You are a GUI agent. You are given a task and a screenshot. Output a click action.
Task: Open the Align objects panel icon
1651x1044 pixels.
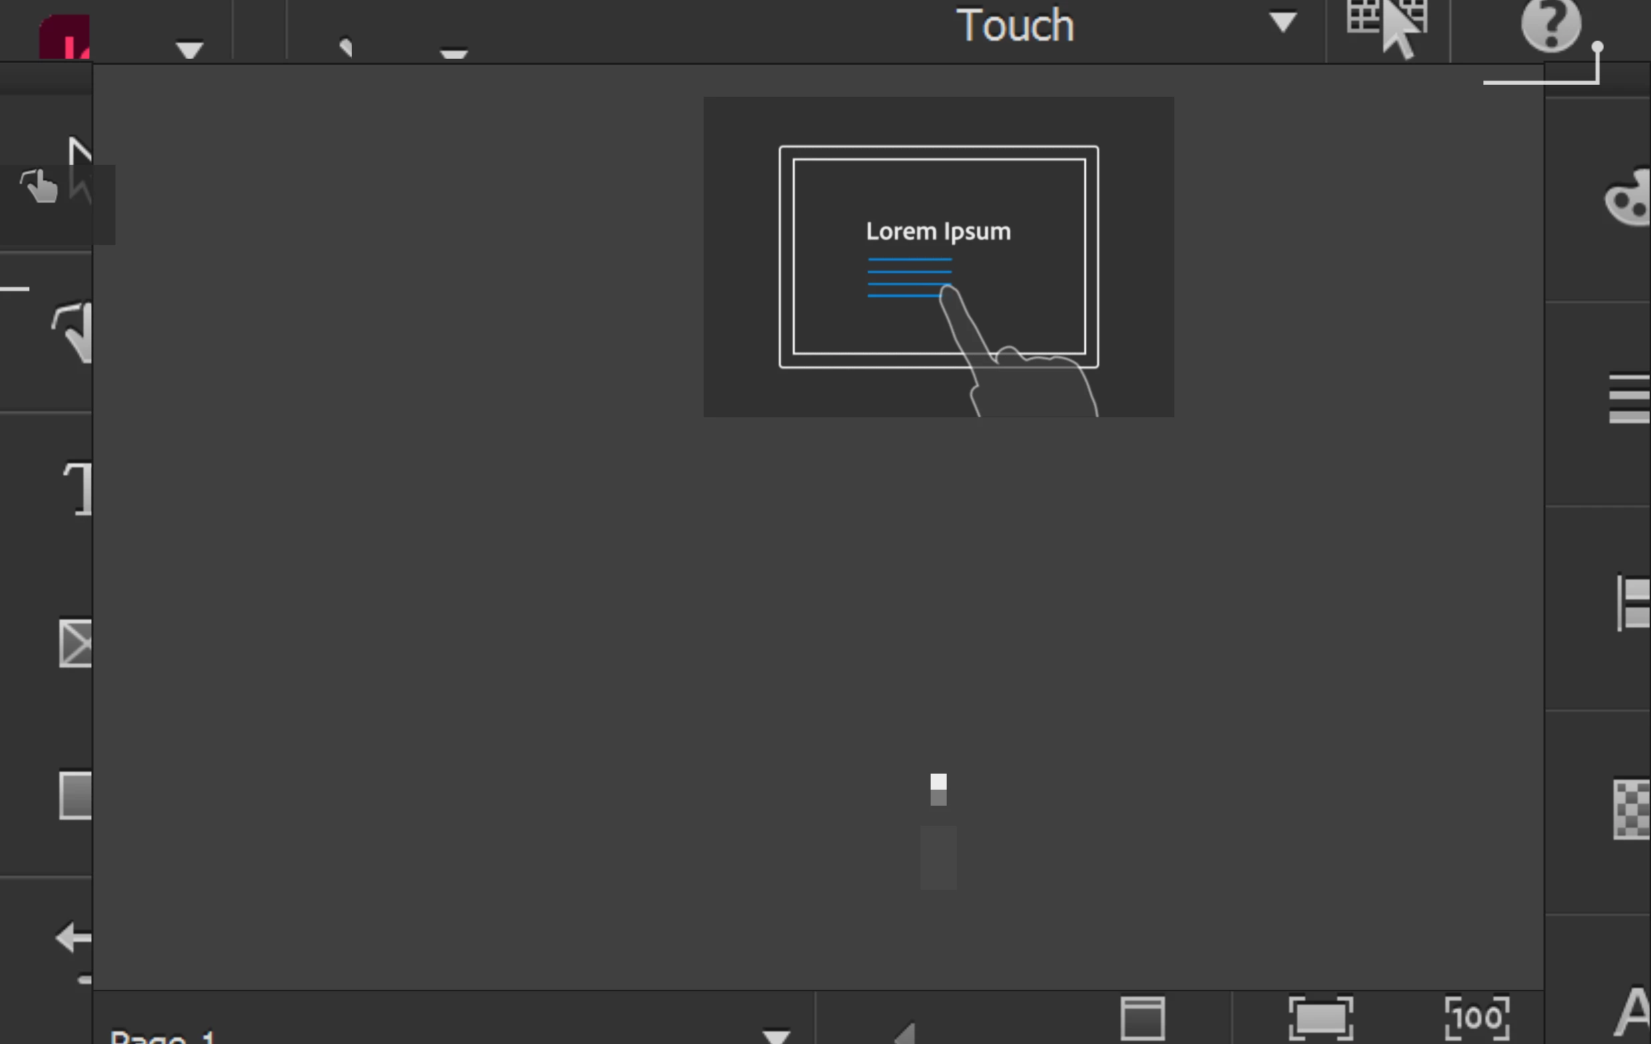point(1633,603)
